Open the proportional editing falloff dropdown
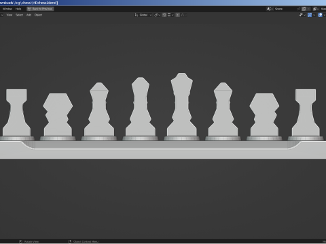 tap(183, 15)
